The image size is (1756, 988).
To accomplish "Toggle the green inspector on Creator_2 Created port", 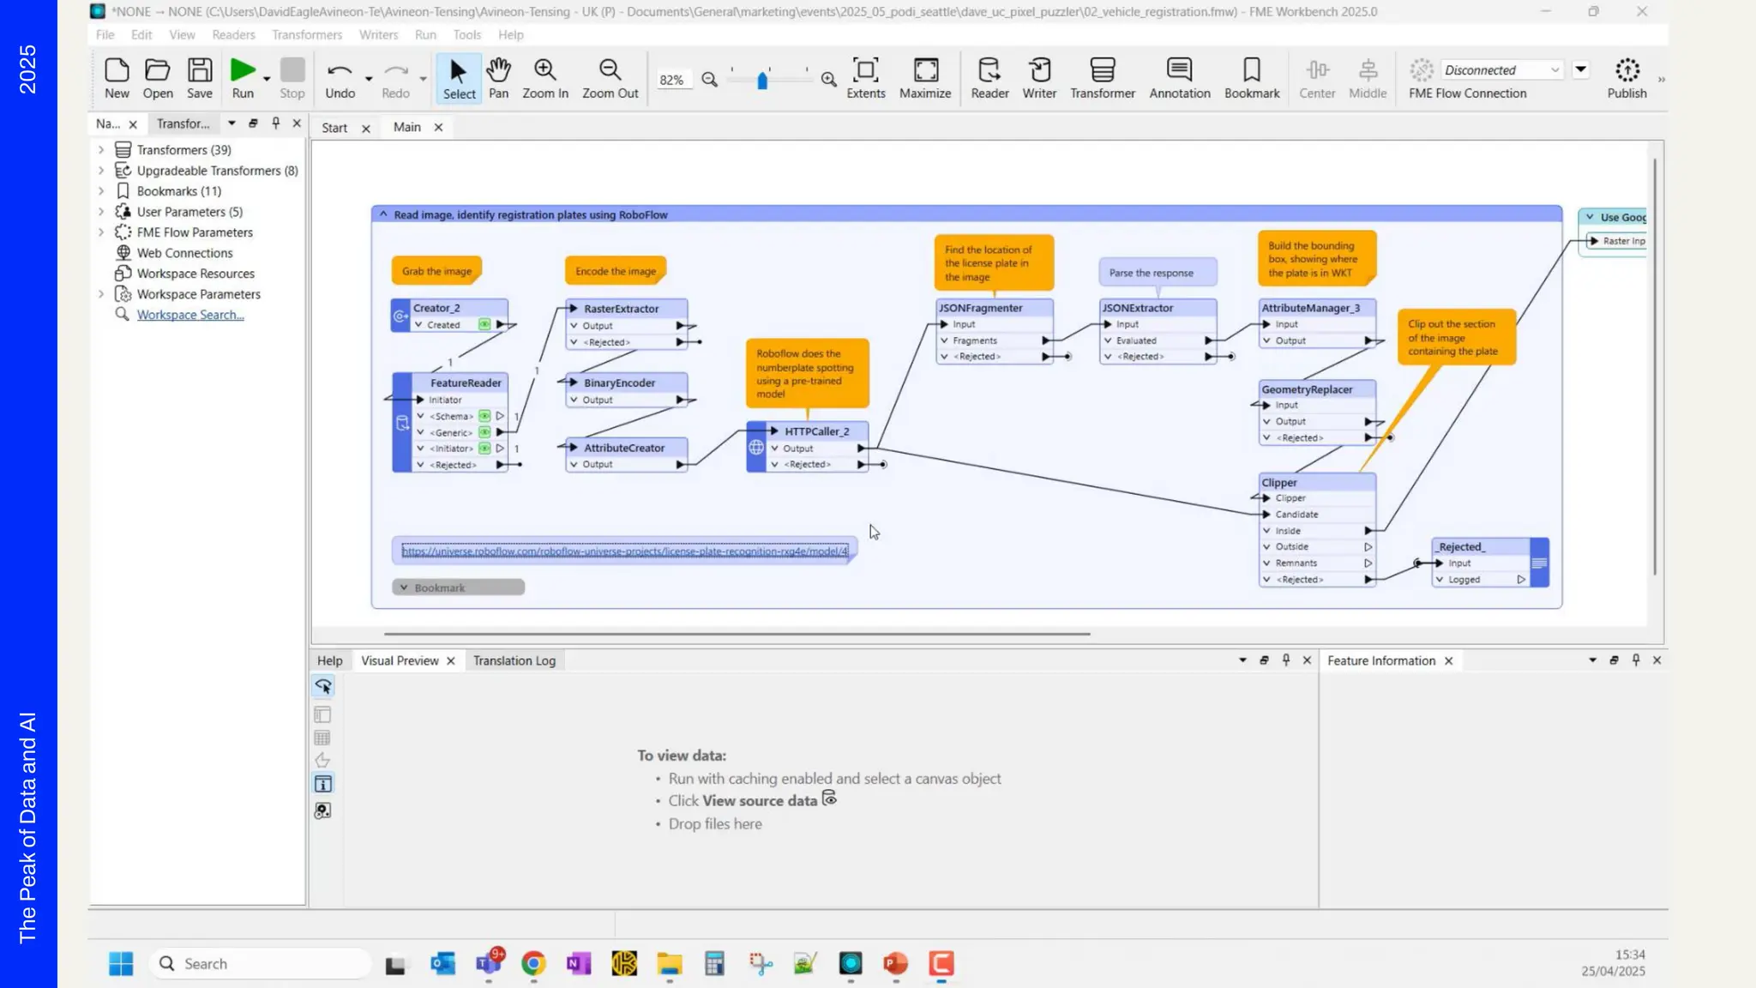I will point(484,325).
